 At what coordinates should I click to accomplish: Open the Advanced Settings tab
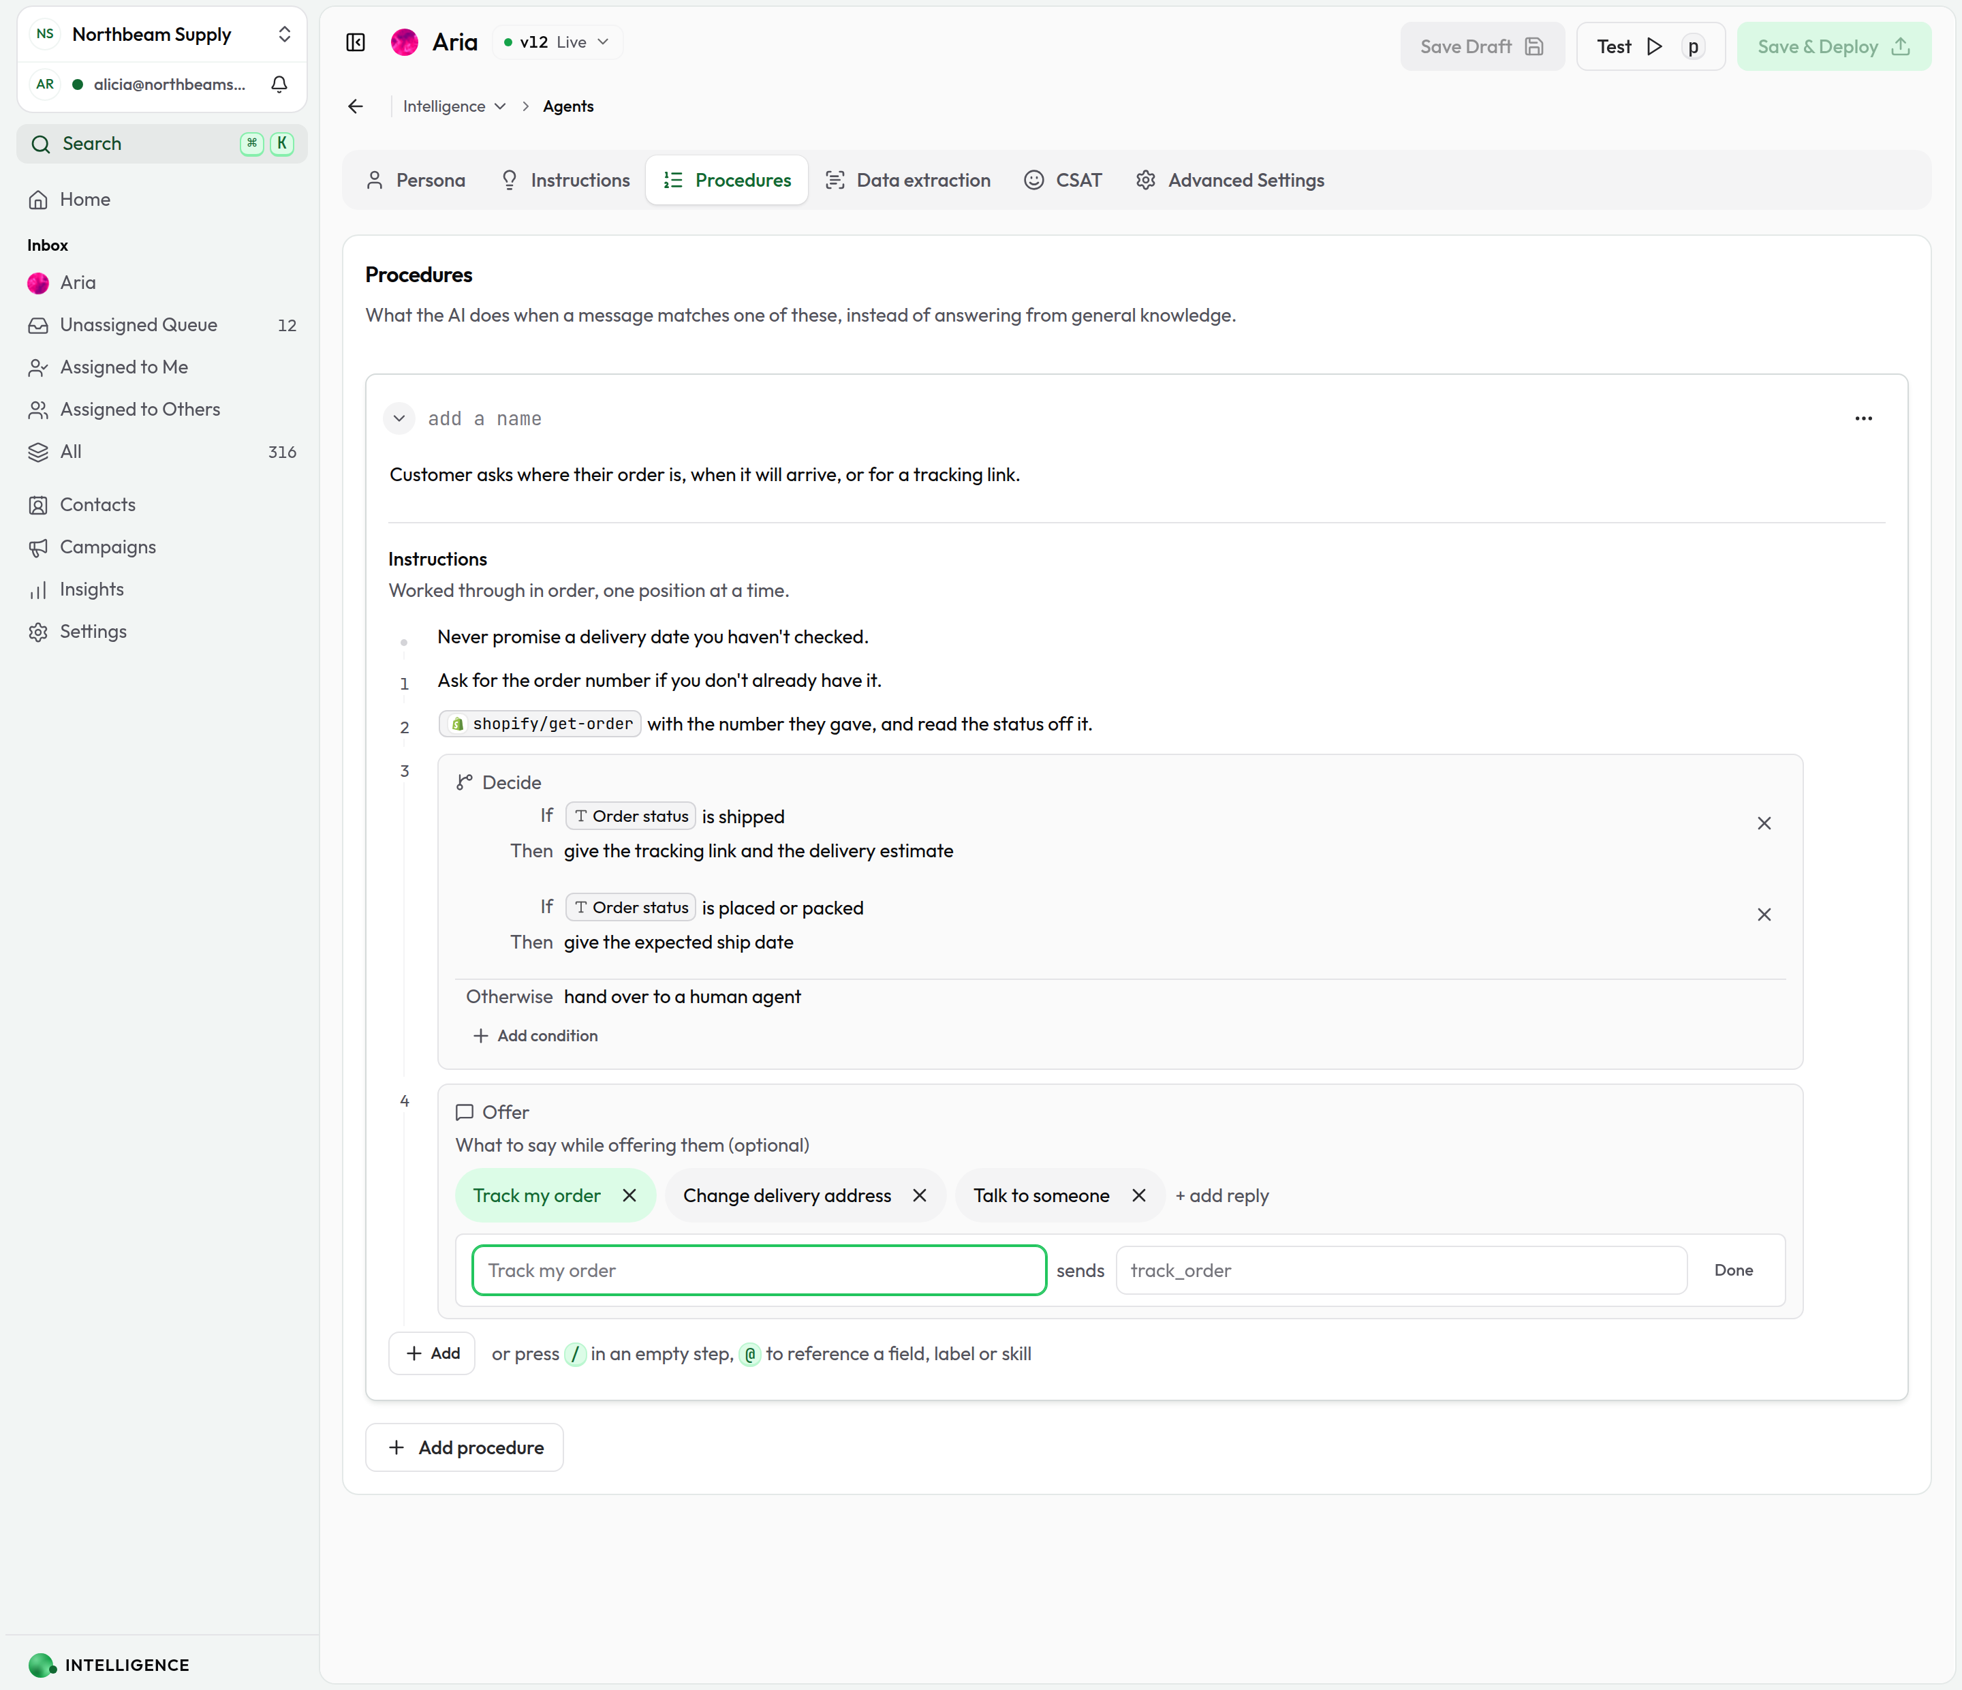click(1229, 180)
